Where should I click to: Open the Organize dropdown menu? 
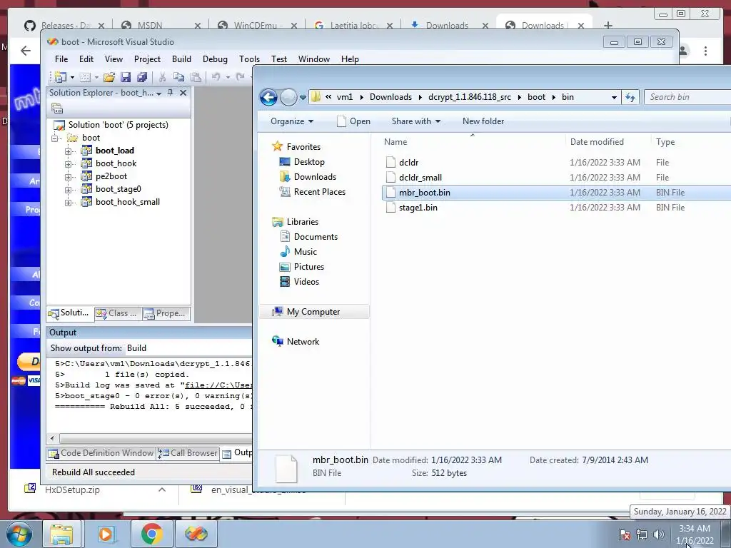tap(292, 121)
